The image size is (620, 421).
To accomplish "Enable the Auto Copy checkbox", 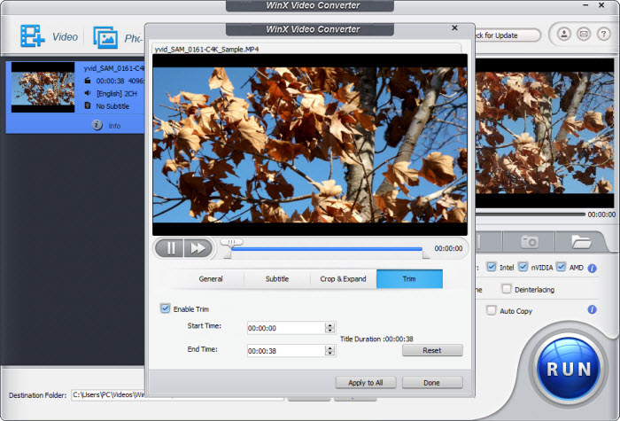I will (491, 310).
